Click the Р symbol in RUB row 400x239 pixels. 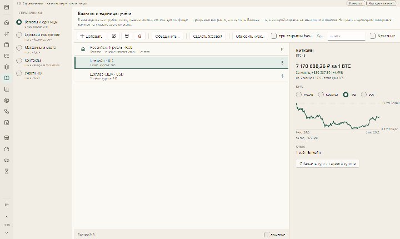[x=282, y=49]
